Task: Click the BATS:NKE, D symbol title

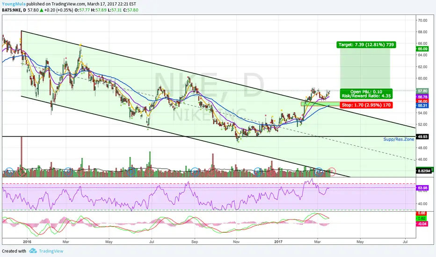Action: point(14,10)
